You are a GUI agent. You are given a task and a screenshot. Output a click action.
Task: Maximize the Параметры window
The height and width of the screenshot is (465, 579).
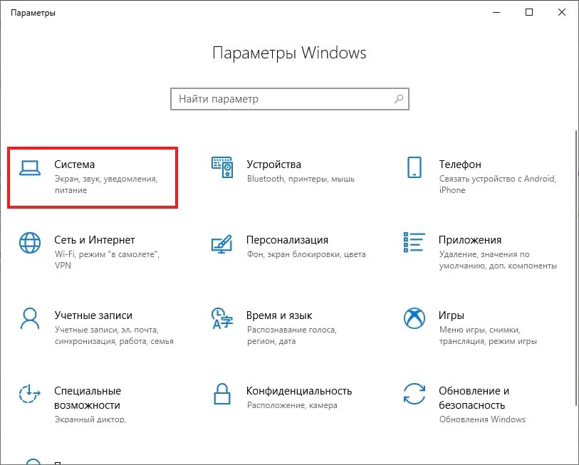529,12
